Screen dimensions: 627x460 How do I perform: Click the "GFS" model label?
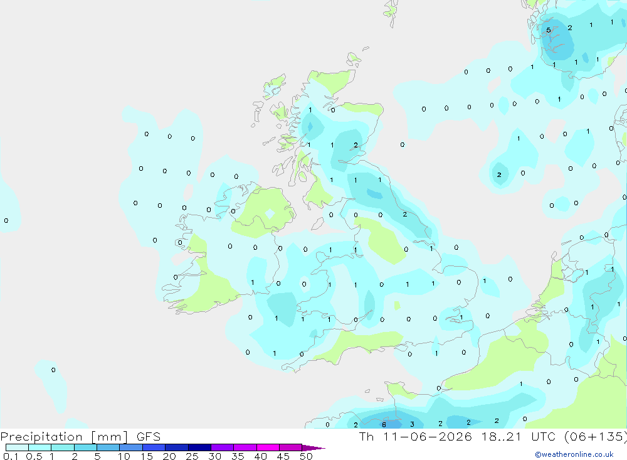(149, 436)
